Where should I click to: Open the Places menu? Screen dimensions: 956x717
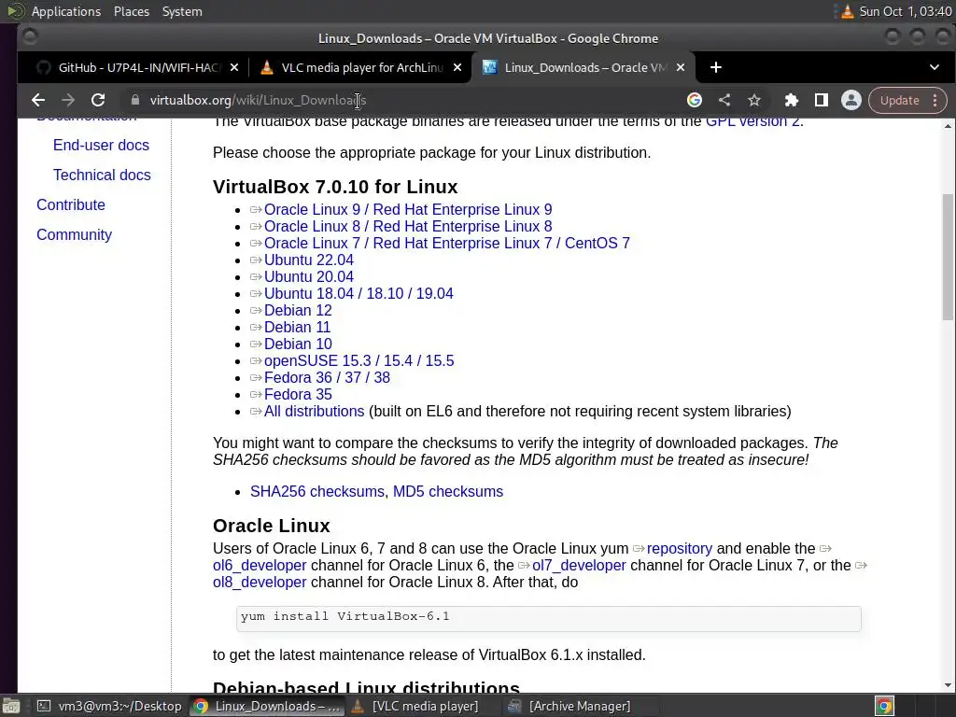[131, 11]
